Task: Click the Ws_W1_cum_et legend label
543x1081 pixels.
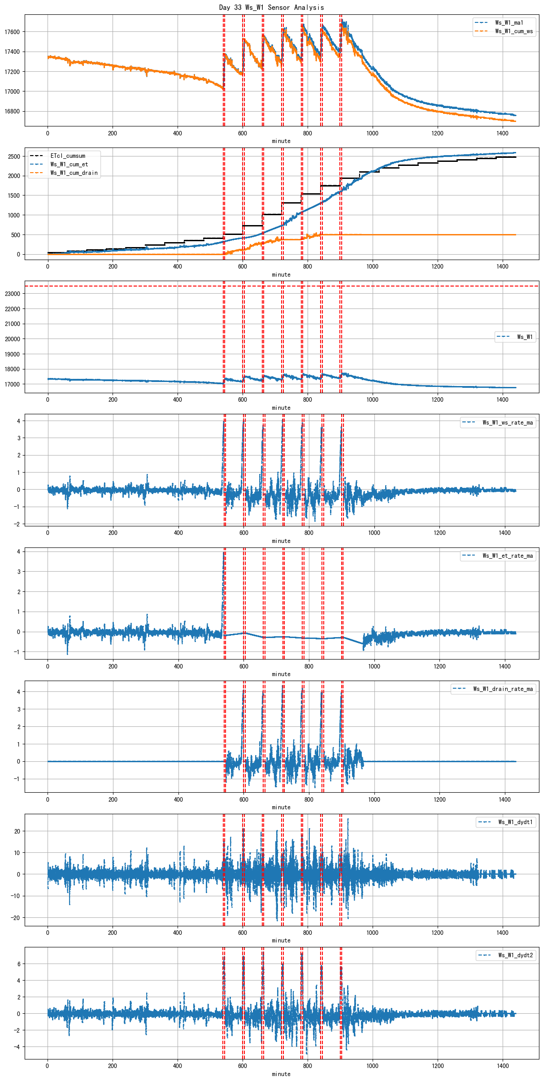Action: click(x=69, y=165)
